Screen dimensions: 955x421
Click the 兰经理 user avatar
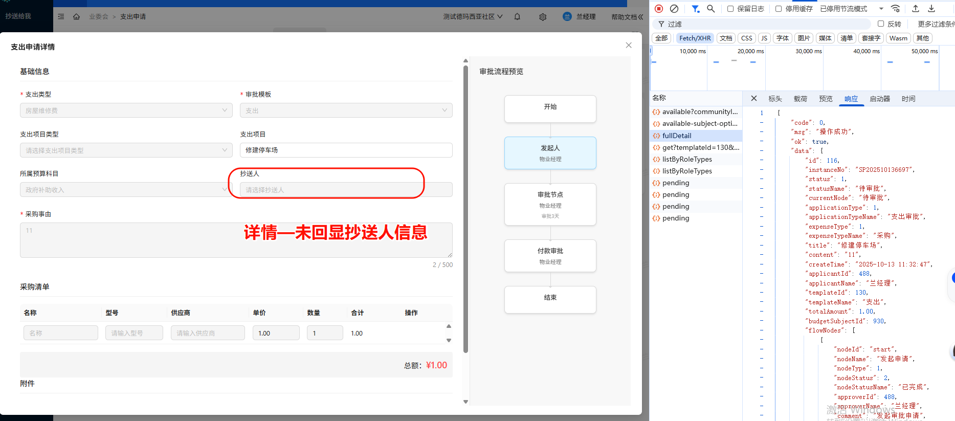coord(567,16)
